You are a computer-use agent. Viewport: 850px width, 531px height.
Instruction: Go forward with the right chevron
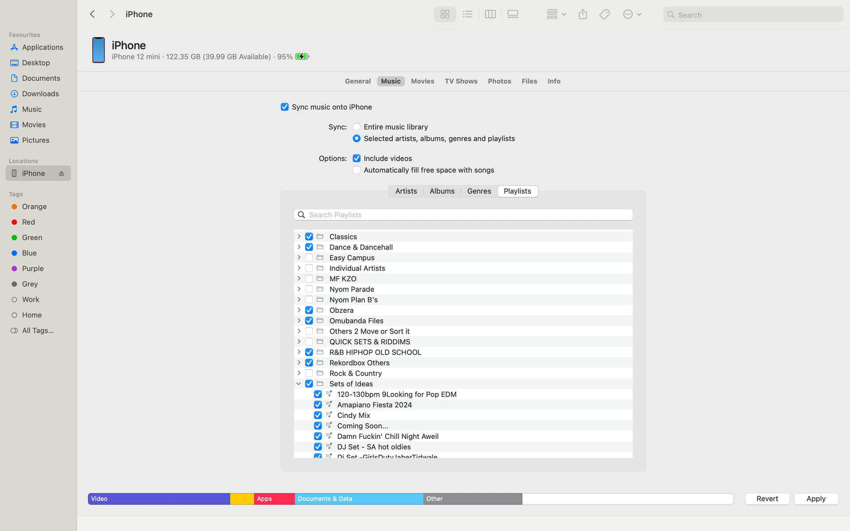(112, 14)
